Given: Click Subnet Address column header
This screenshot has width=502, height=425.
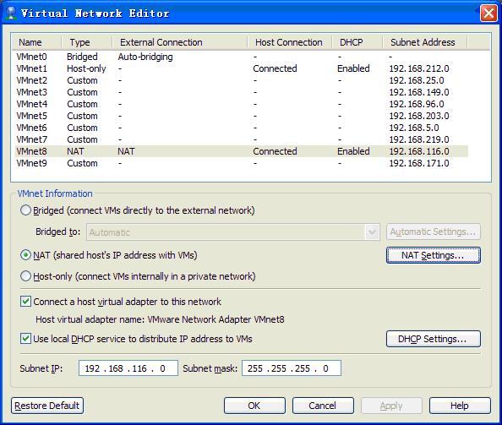Looking at the screenshot, I should pyautogui.click(x=425, y=42).
